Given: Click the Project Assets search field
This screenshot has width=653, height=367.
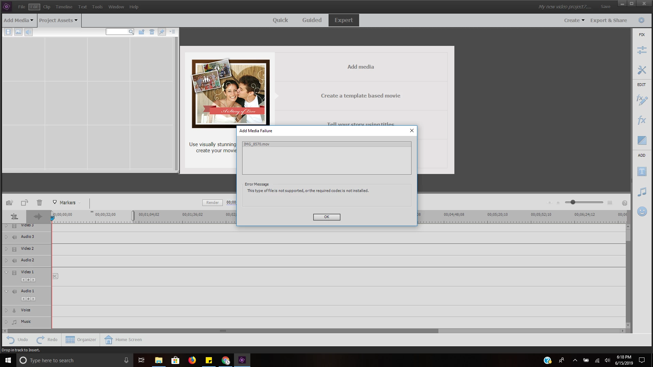Looking at the screenshot, I should coord(117,32).
